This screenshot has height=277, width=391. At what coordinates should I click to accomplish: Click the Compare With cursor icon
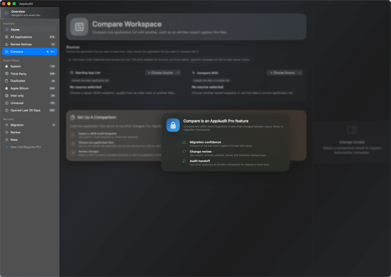(194, 73)
